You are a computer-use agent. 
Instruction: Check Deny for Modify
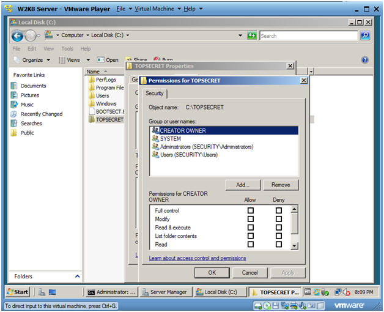pyautogui.click(x=279, y=219)
